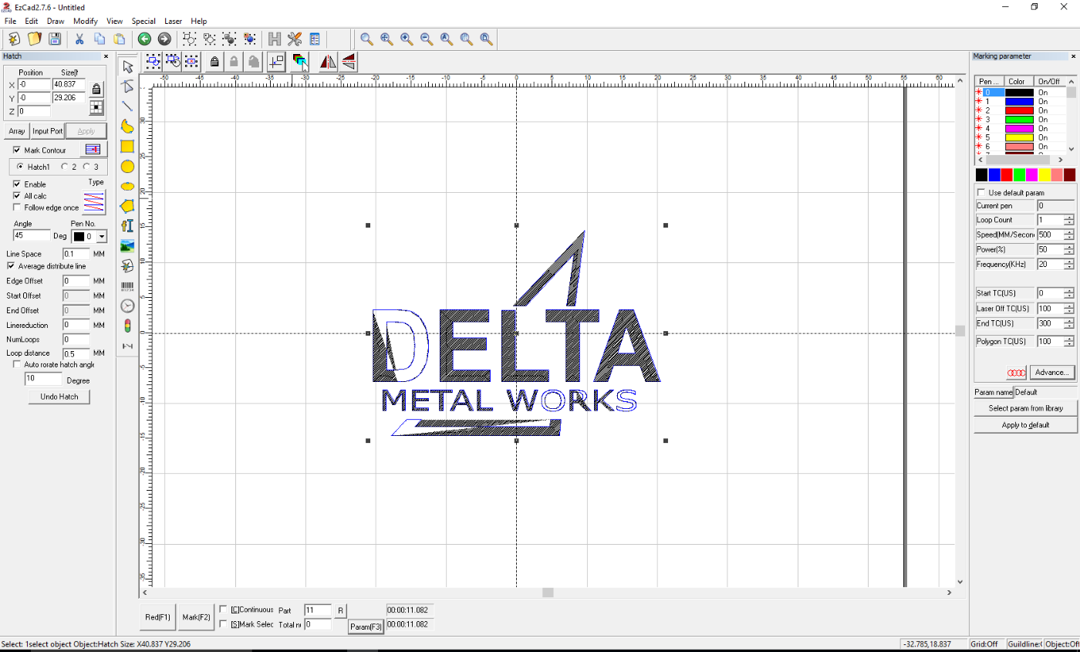Enable Auto rotate hatch angle checkbox
The height and width of the screenshot is (652, 1080).
[x=17, y=364]
